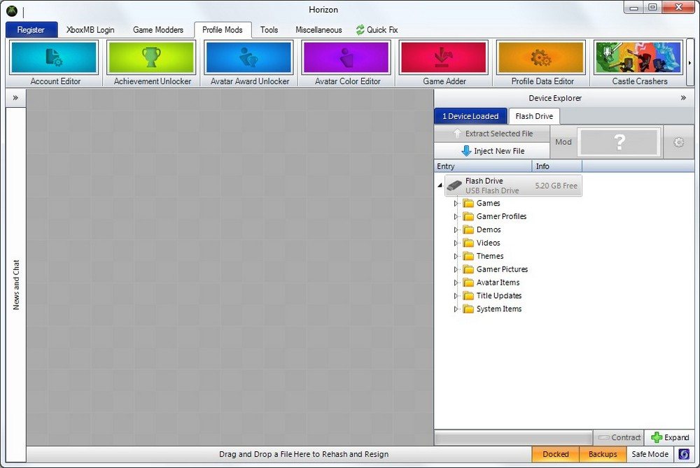Expand the Gamer Pictures folder arrow
Image resolution: width=700 pixels, height=468 pixels.
456,269
